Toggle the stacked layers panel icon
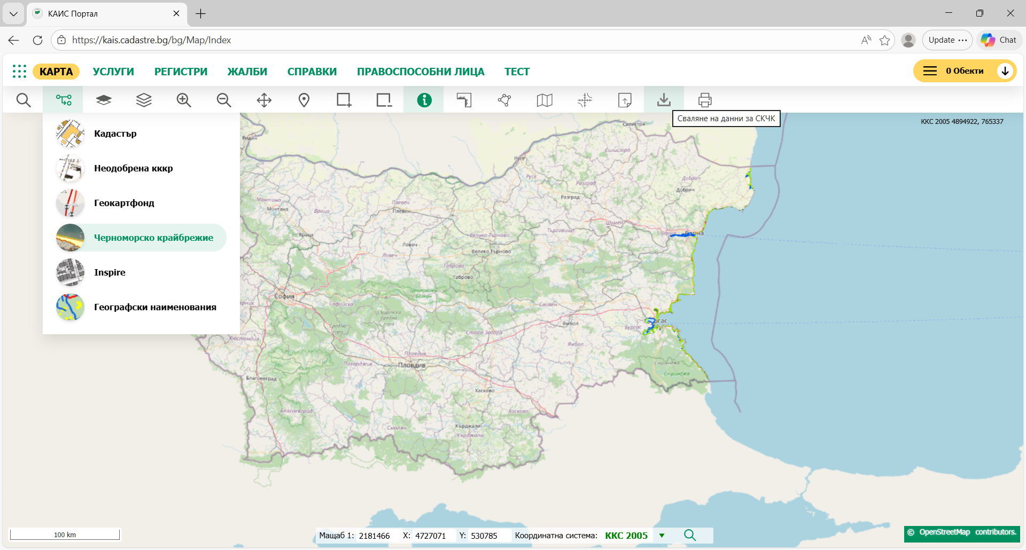The height and width of the screenshot is (550, 1026). click(144, 100)
